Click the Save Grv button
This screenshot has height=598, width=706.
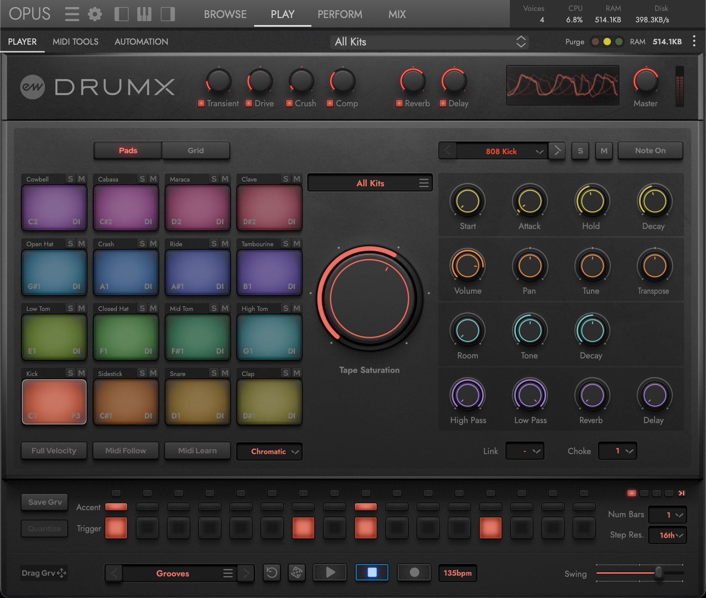point(44,502)
